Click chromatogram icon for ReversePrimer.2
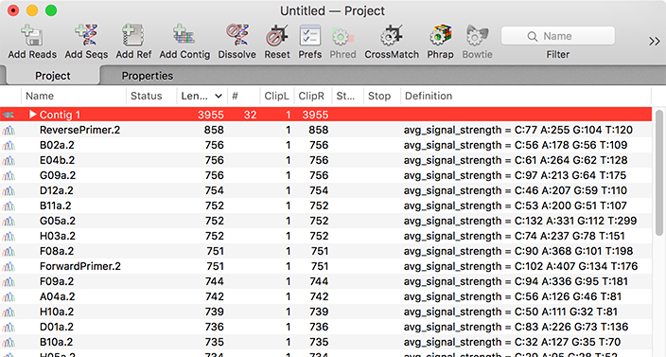Screen dimensions: 666x357 coord(9,130)
